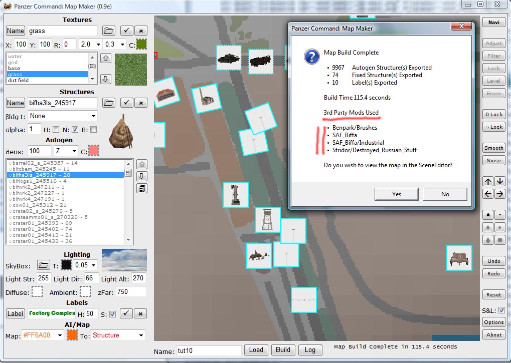
Task: Click the Load button
Action: [256, 349]
